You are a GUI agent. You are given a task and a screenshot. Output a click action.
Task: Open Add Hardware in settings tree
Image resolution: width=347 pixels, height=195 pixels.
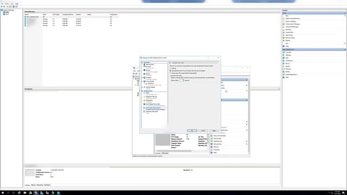(x=150, y=64)
